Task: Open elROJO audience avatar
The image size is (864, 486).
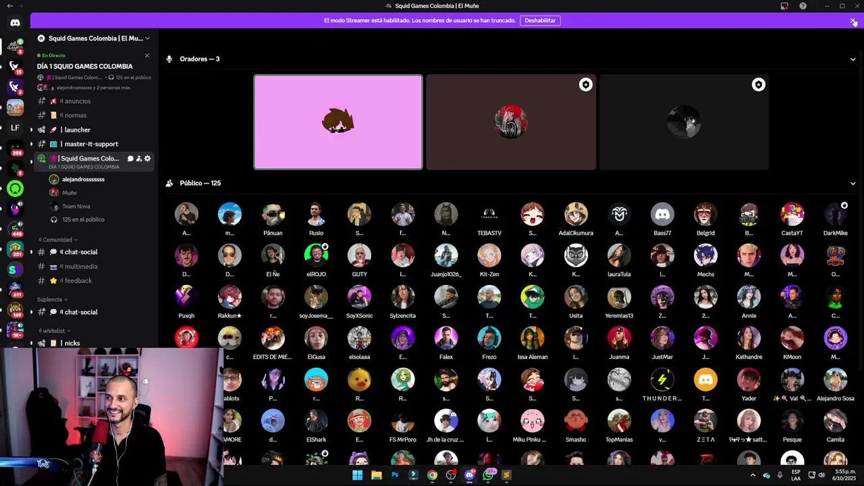Action: pyautogui.click(x=316, y=256)
